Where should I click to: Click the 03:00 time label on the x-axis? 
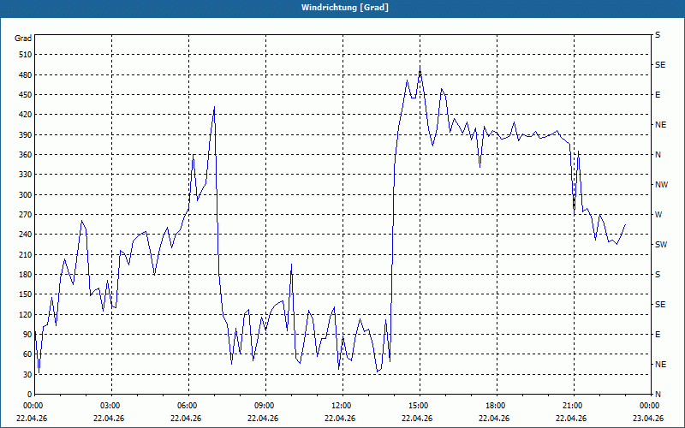point(110,406)
